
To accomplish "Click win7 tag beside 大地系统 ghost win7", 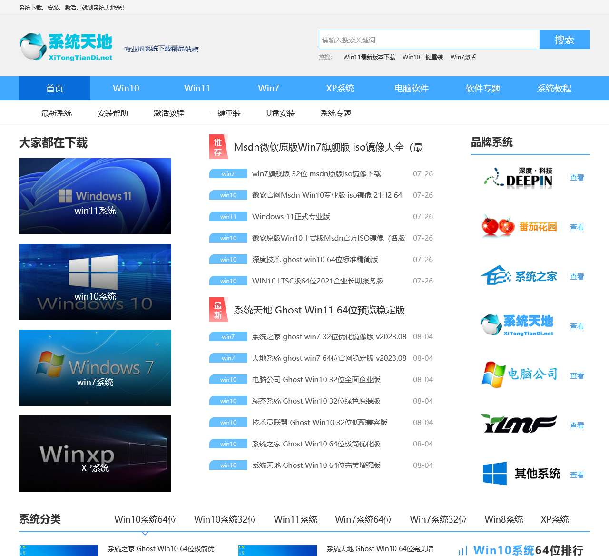I will pyautogui.click(x=228, y=358).
